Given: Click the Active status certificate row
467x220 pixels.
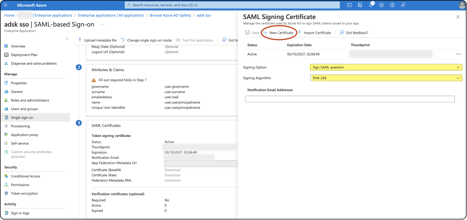Looking at the screenshot, I should coord(353,54).
